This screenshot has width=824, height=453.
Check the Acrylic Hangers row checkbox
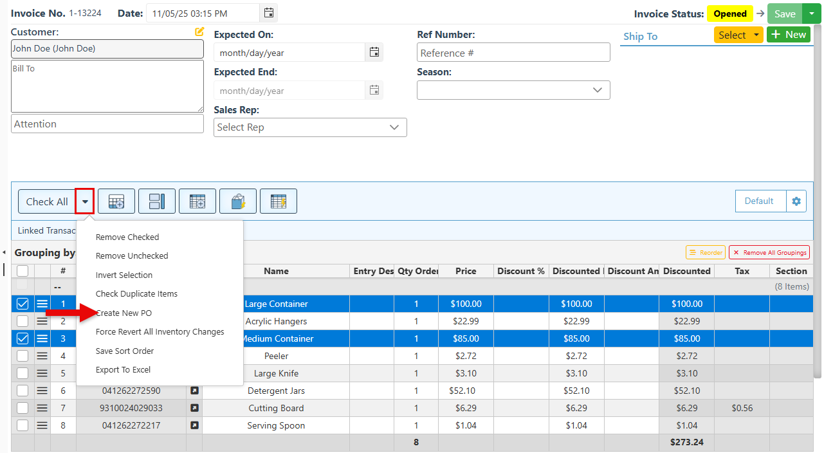point(23,321)
